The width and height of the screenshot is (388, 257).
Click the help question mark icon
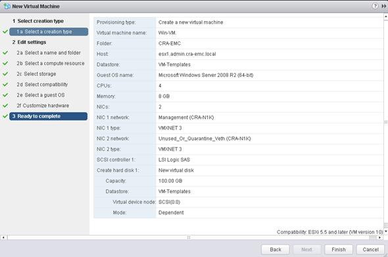pos(375,6)
